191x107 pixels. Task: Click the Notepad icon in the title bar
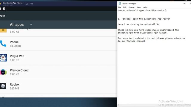[120, 4]
